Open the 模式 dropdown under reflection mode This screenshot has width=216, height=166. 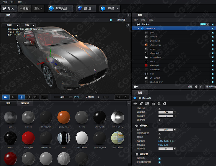point(167,130)
